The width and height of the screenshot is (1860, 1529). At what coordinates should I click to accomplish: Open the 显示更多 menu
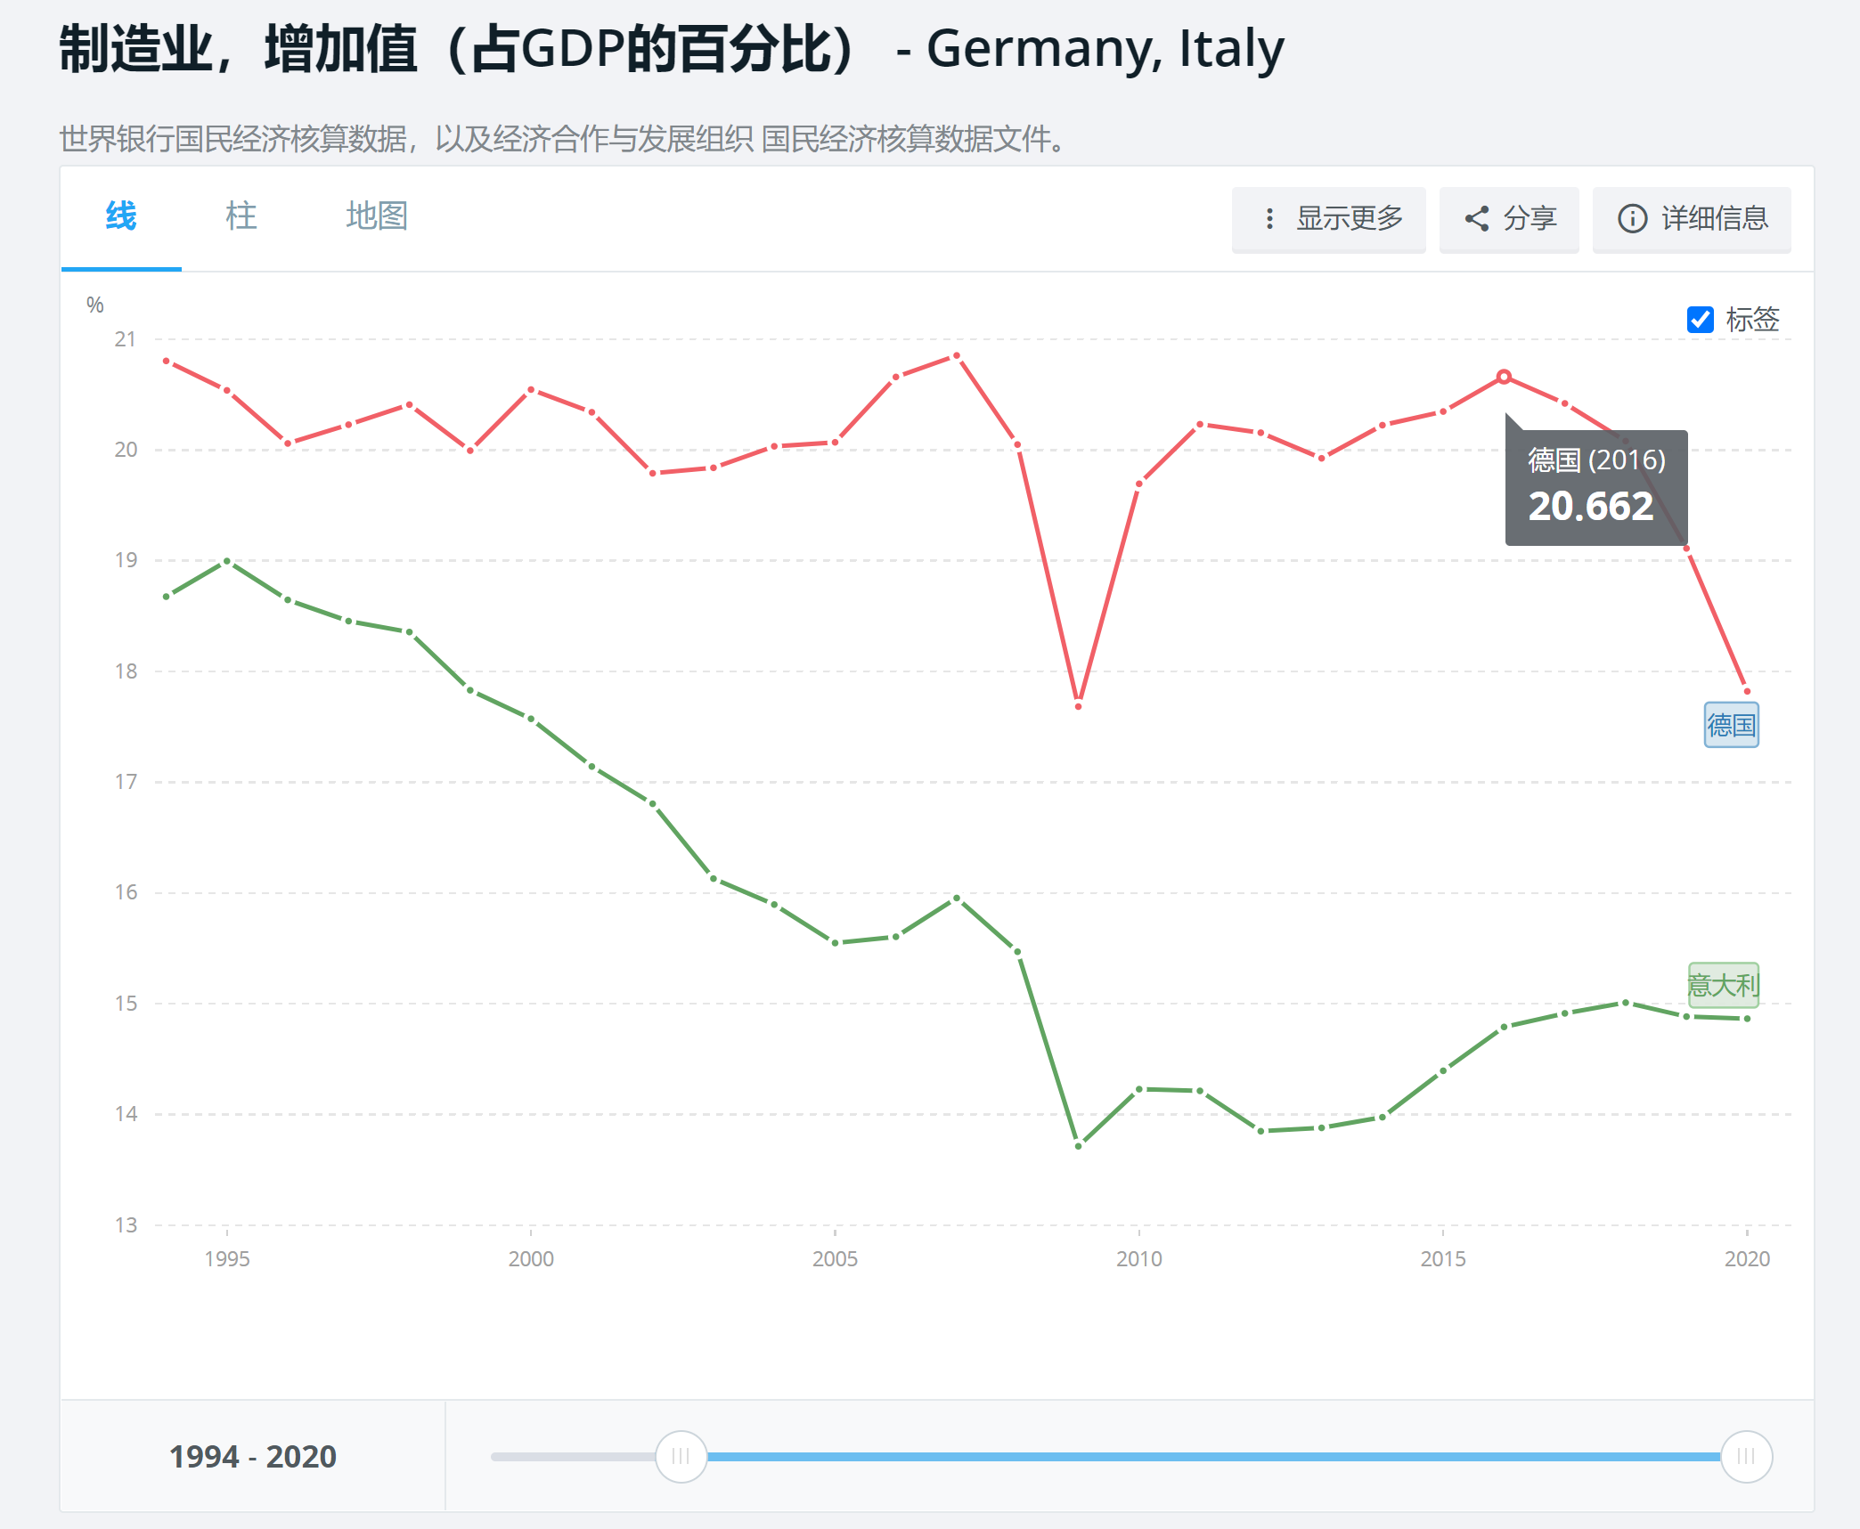click(x=1349, y=219)
